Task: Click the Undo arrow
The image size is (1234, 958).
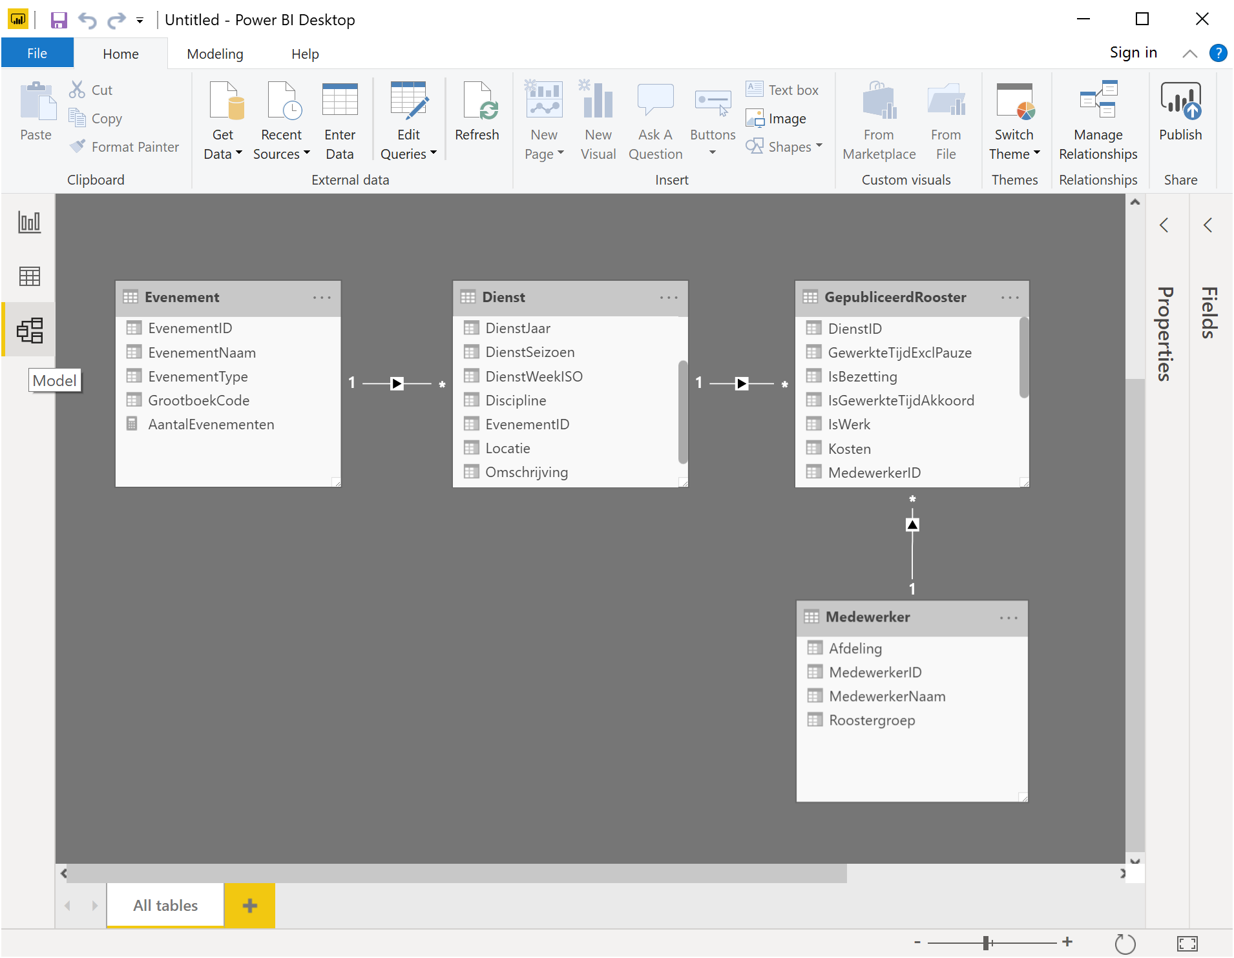Action: (x=87, y=20)
